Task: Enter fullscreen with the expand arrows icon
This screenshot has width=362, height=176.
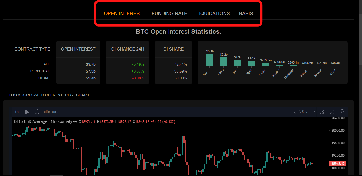Action: (332, 112)
